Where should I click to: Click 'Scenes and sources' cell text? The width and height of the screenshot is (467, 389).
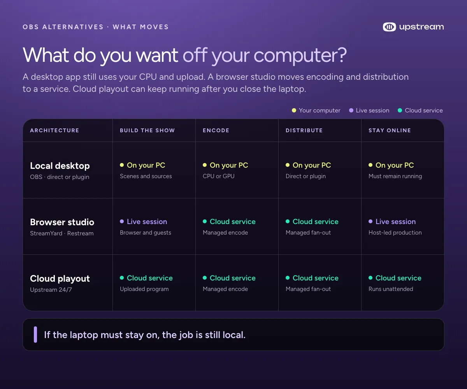(146, 176)
